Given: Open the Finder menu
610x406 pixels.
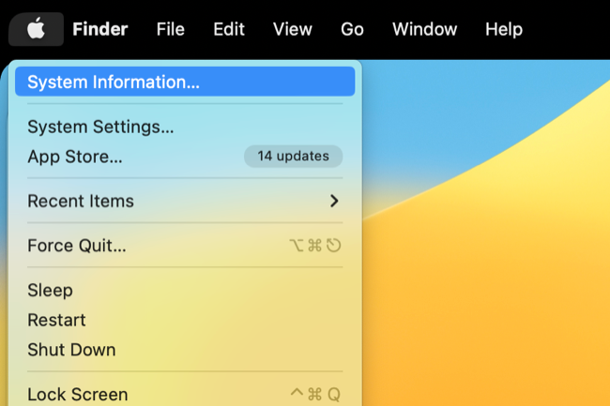Looking at the screenshot, I should click(100, 29).
